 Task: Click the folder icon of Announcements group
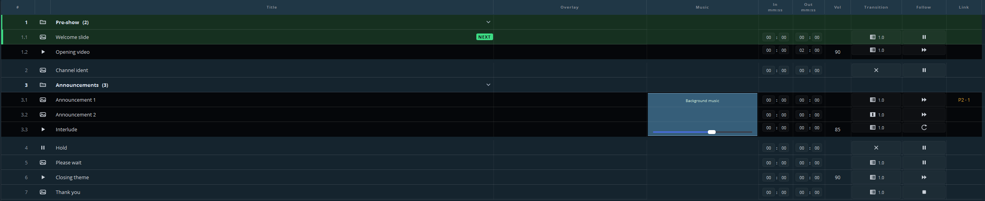pyautogui.click(x=43, y=85)
